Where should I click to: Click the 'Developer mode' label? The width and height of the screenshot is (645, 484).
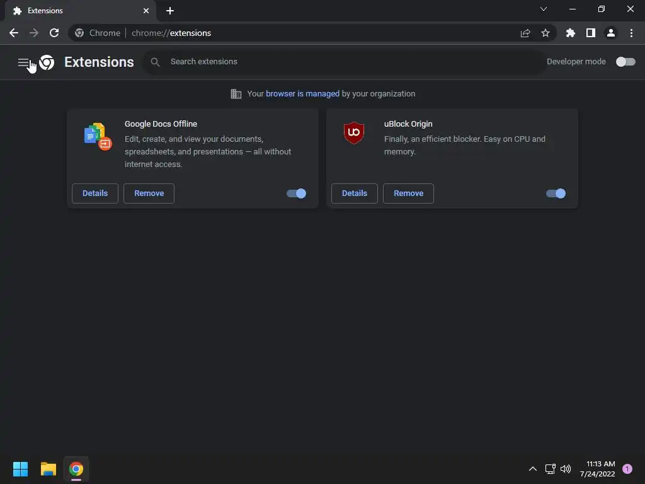576,62
